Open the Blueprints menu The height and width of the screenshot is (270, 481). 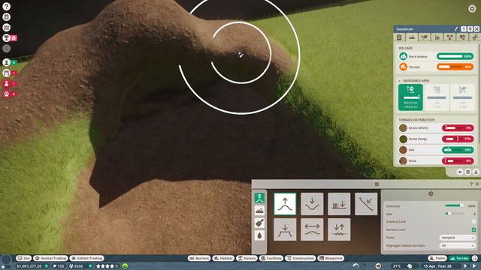click(331, 258)
